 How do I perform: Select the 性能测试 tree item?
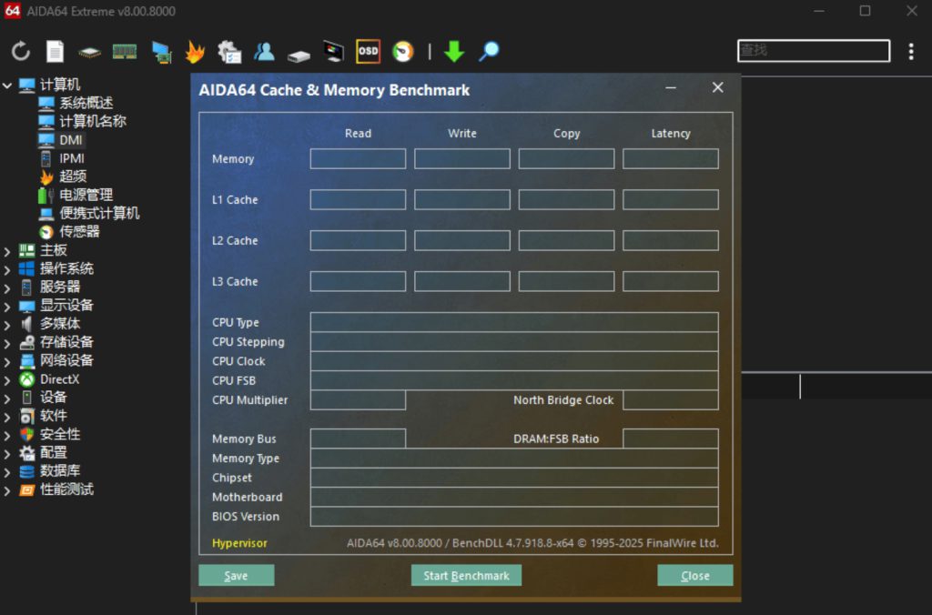(x=66, y=489)
